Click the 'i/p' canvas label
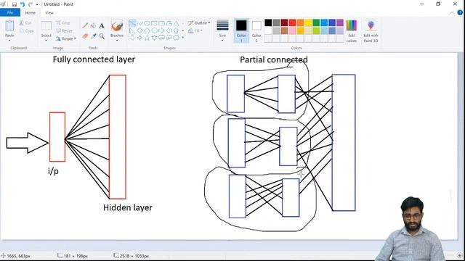 (x=53, y=171)
